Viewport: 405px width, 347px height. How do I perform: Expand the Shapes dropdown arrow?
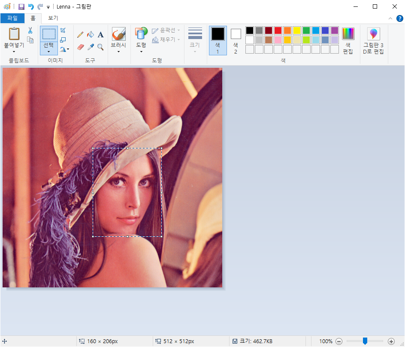pos(141,51)
